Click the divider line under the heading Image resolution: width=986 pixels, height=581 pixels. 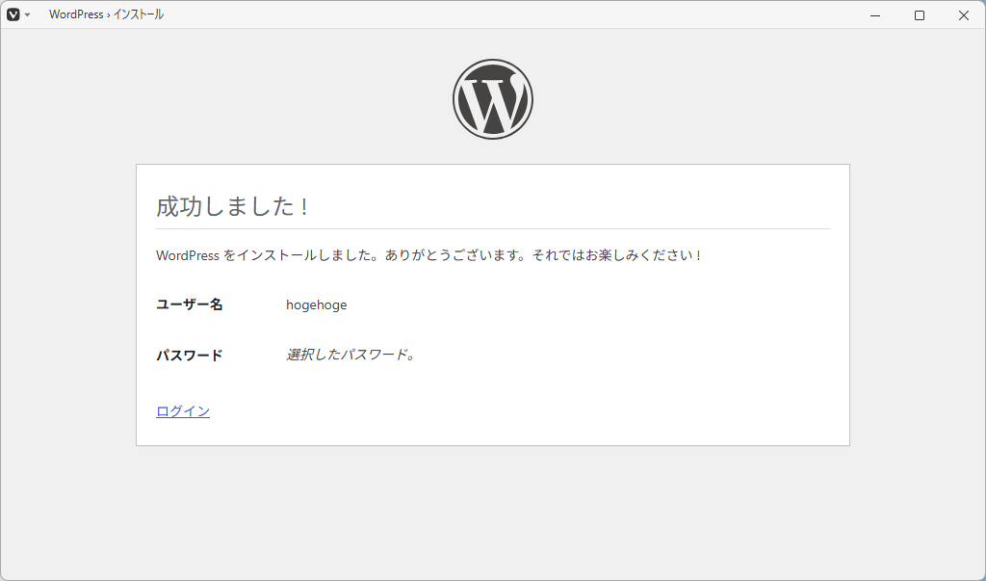[x=493, y=228]
